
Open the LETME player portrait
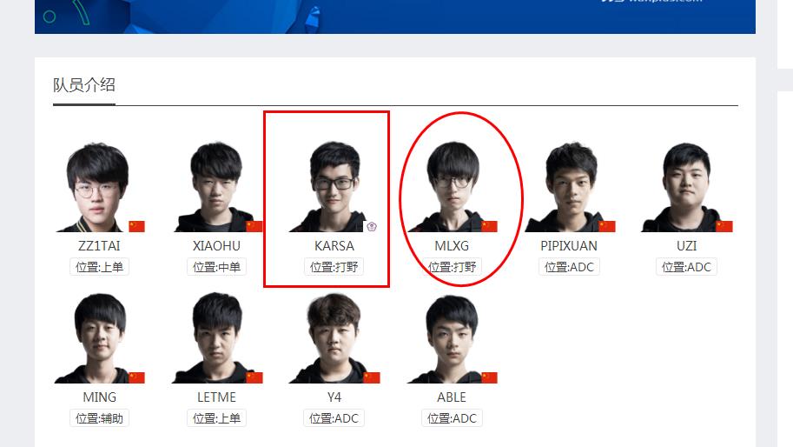tap(216, 338)
